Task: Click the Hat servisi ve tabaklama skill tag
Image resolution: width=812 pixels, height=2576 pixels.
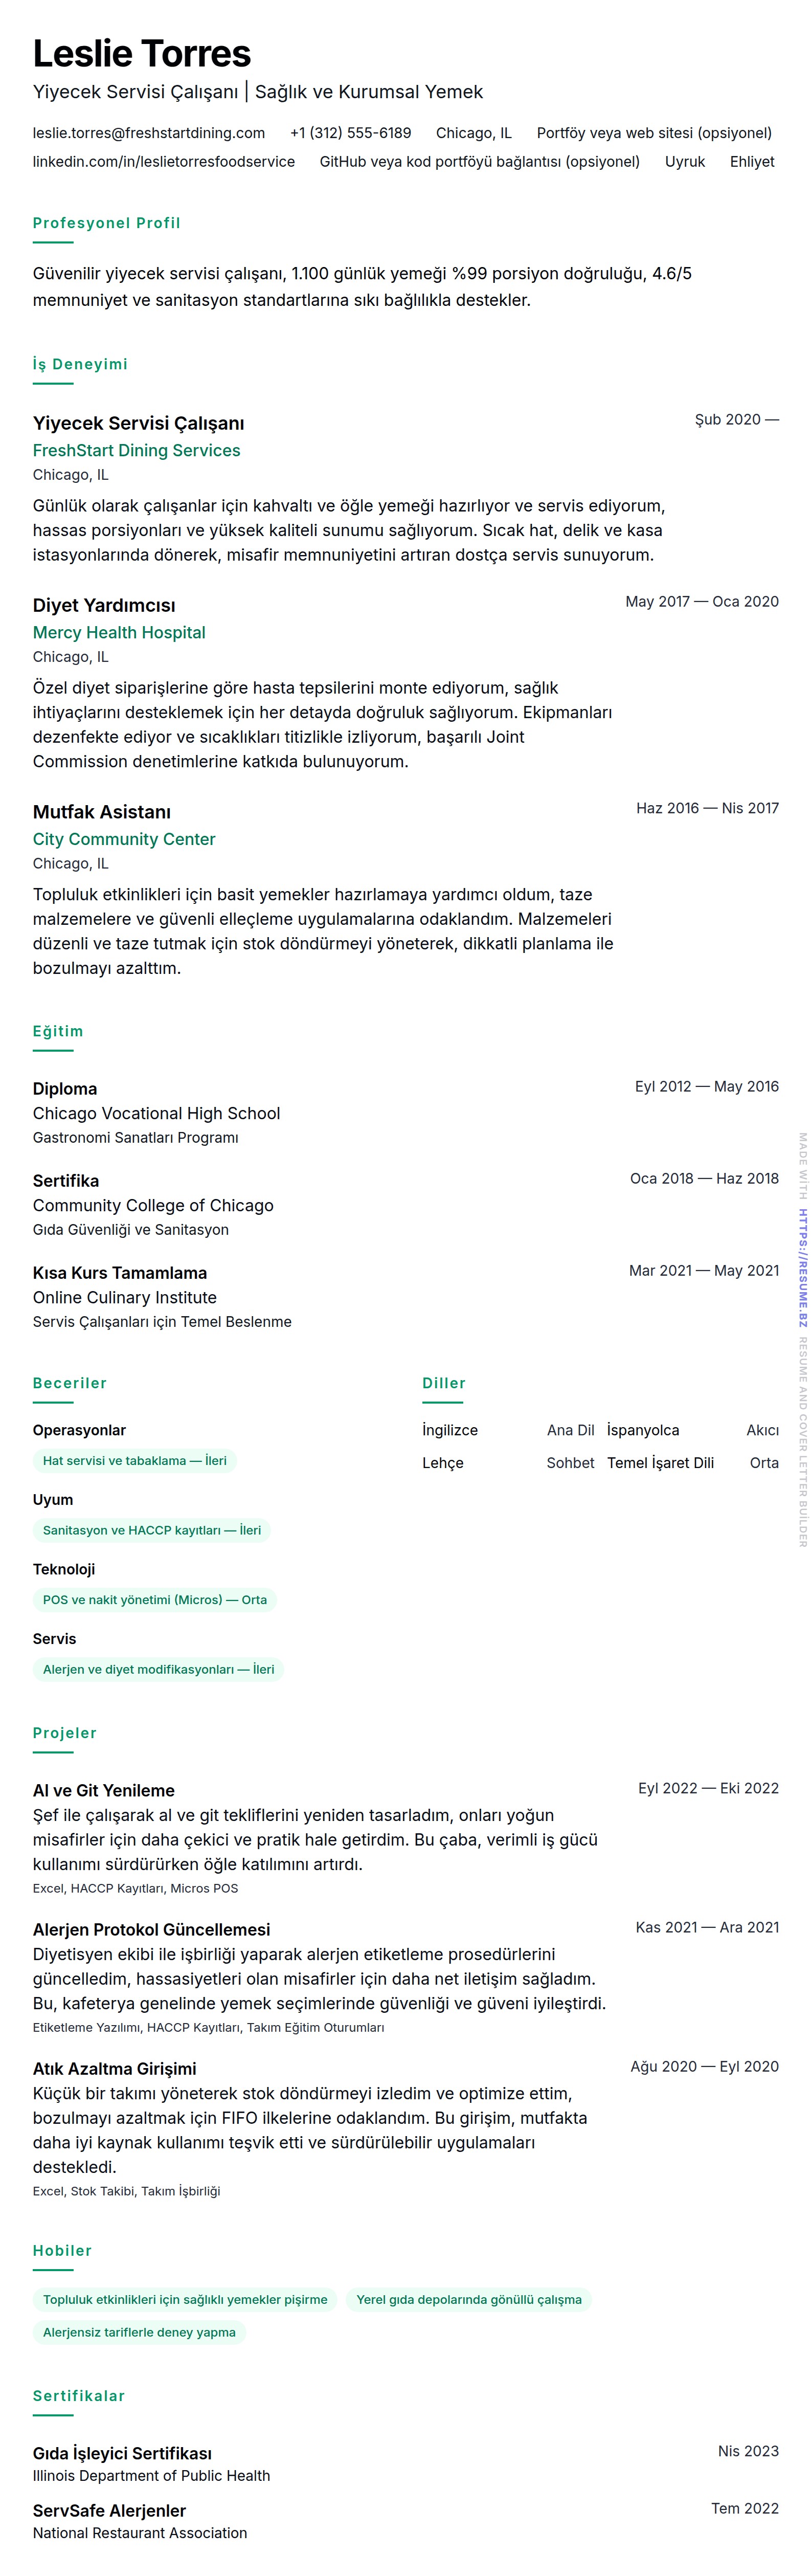Action: click(x=135, y=1461)
